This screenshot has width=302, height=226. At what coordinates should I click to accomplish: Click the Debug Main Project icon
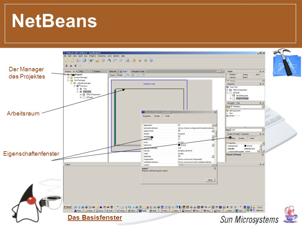click(x=145, y=60)
